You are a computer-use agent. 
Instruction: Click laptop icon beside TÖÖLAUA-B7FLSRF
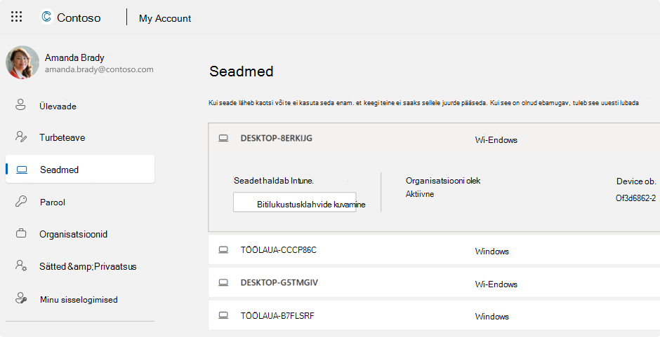click(x=223, y=315)
